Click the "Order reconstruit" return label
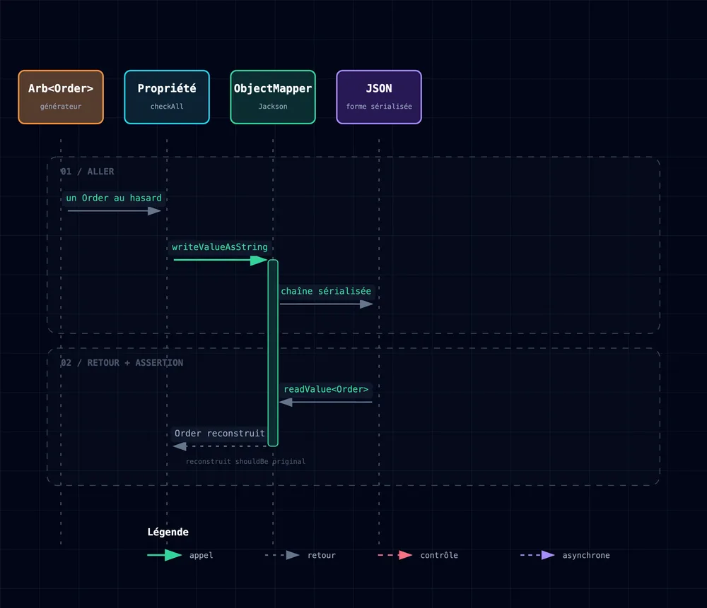This screenshot has height=608, width=707. [220, 434]
